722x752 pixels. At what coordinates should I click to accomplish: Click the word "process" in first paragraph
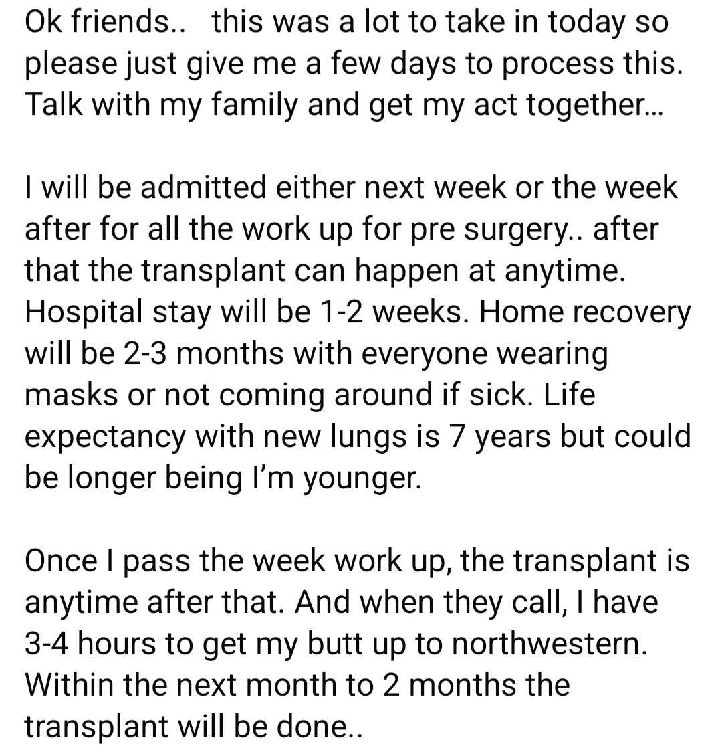pyautogui.click(x=559, y=64)
